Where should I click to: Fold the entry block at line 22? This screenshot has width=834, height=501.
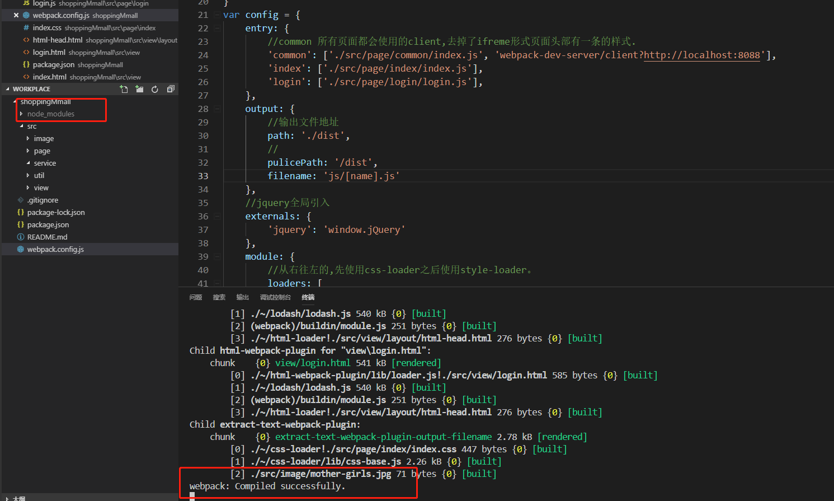tap(217, 29)
